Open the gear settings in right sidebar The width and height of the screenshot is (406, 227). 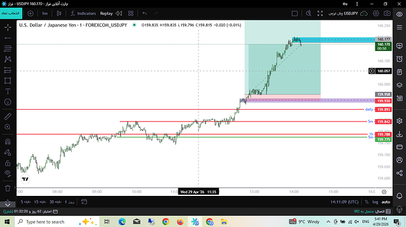pos(400,121)
